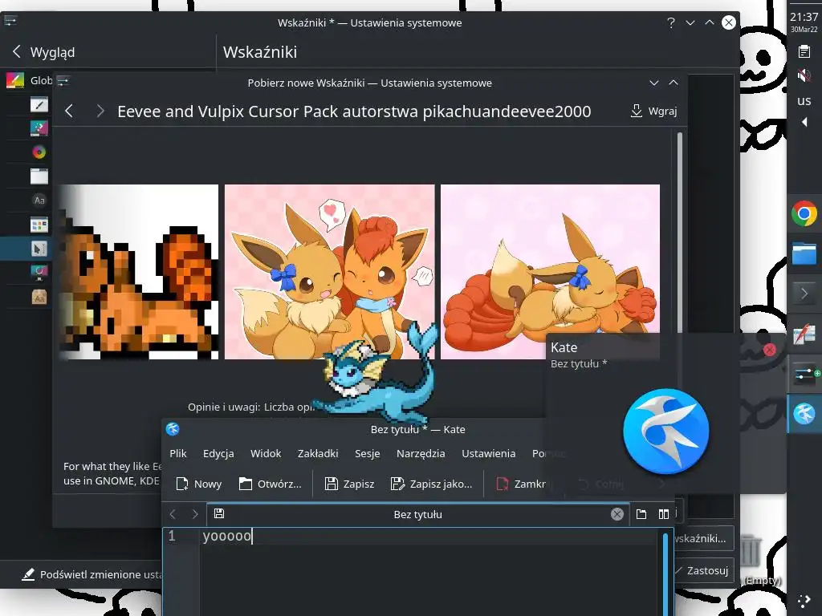Go to previous page in download dialog
822x616 pixels.
(x=69, y=111)
